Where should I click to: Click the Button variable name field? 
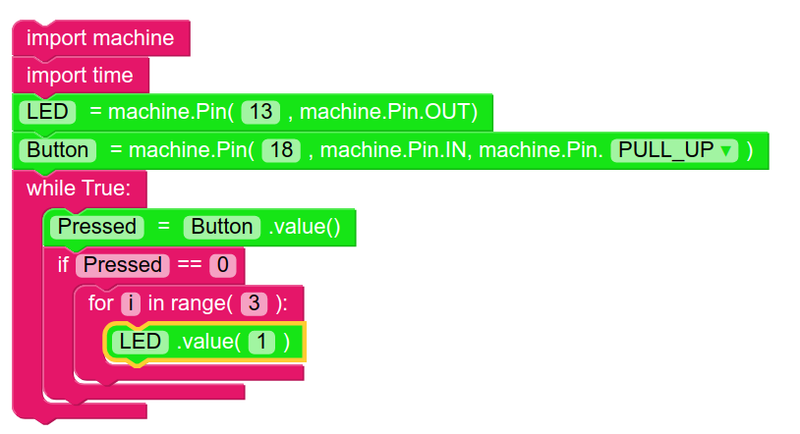pos(57,151)
